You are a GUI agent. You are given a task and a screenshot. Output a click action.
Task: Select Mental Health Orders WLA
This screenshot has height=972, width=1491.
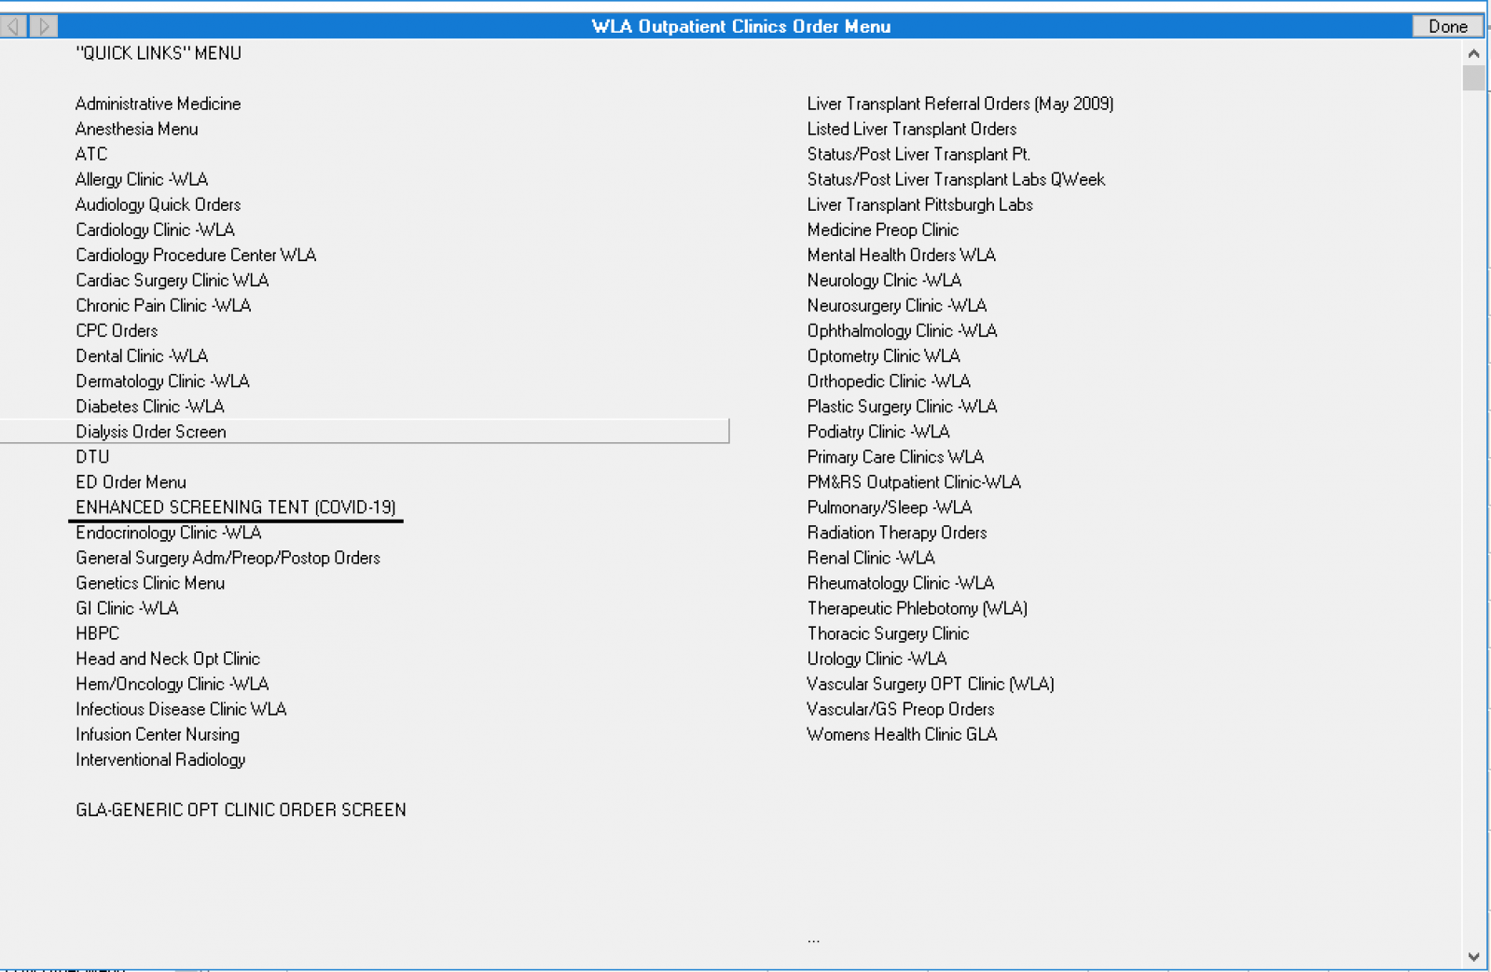pos(901,256)
